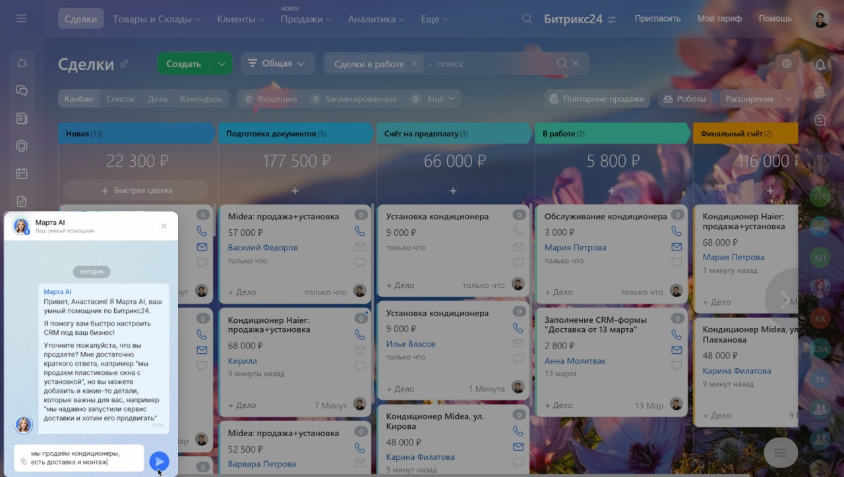Image resolution: width=844 pixels, height=477 pixels.
Task: Open the search magnifier in the top bar
Action: [527, 18]
